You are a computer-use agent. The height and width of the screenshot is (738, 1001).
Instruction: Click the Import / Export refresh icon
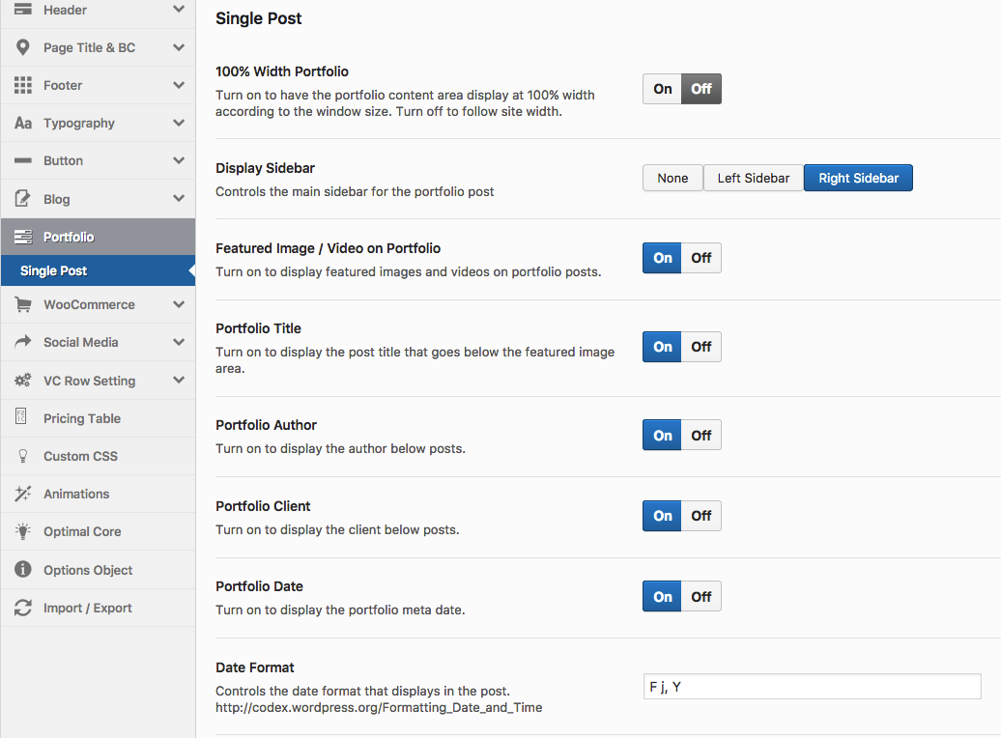click(x=23, y=608)
